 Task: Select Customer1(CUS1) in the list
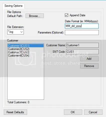[x=26, y=46]
